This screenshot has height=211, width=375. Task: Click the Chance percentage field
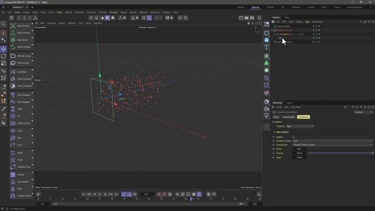pos(299,153)
